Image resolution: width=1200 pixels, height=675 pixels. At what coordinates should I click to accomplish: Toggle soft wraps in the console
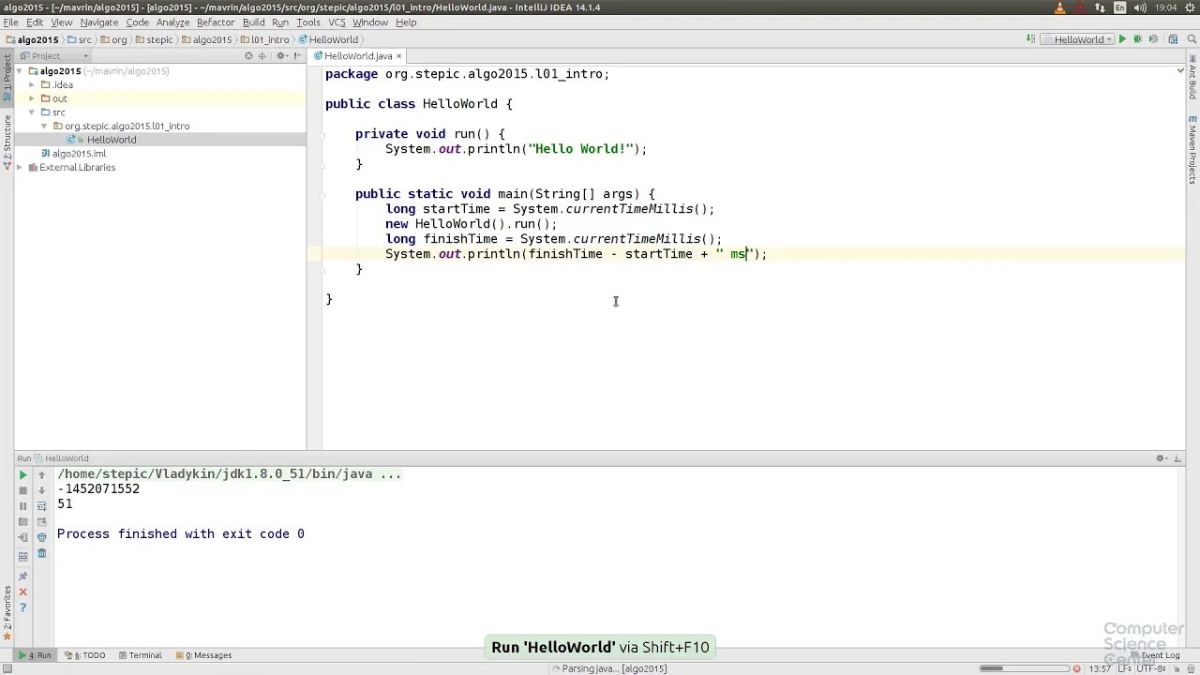point(41,506)
